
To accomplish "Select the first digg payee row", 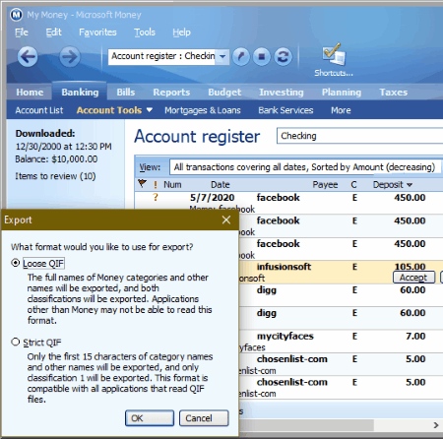I will 267,290.
